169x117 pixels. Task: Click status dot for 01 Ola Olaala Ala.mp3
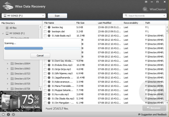click(49, 99)
